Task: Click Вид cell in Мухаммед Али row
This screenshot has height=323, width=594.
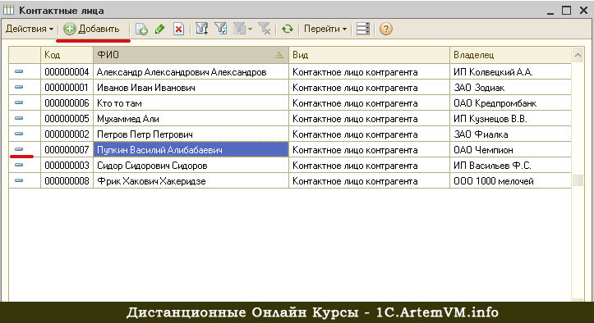Action: pos(370,118)
